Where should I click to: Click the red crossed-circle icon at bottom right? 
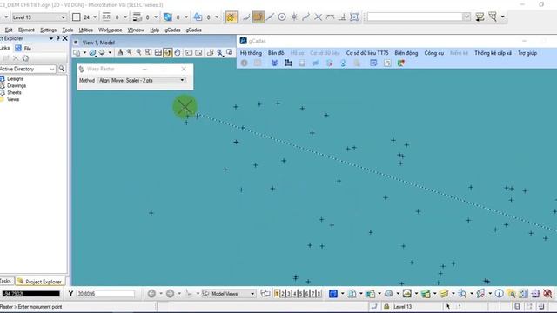(547, 294)
